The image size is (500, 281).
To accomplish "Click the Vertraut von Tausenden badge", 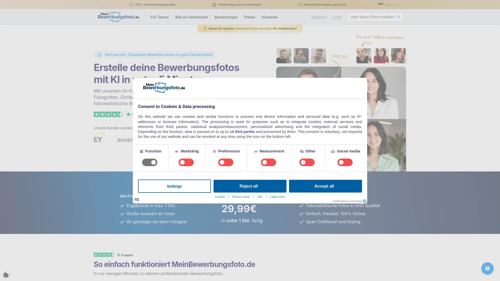I will click(x=155, y=55).
